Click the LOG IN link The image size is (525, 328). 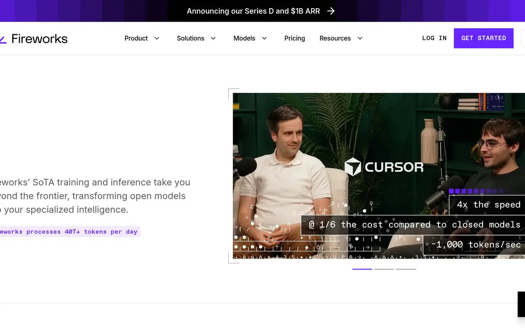pyautogui.click(x=434, y=38)
